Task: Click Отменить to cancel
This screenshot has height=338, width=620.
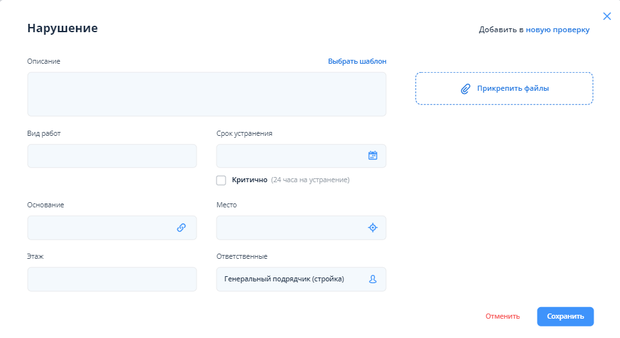Action: (502, 316)
